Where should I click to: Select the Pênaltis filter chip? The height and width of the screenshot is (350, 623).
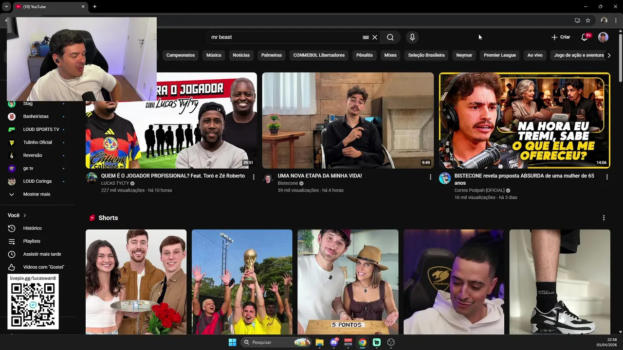[365, 55]
